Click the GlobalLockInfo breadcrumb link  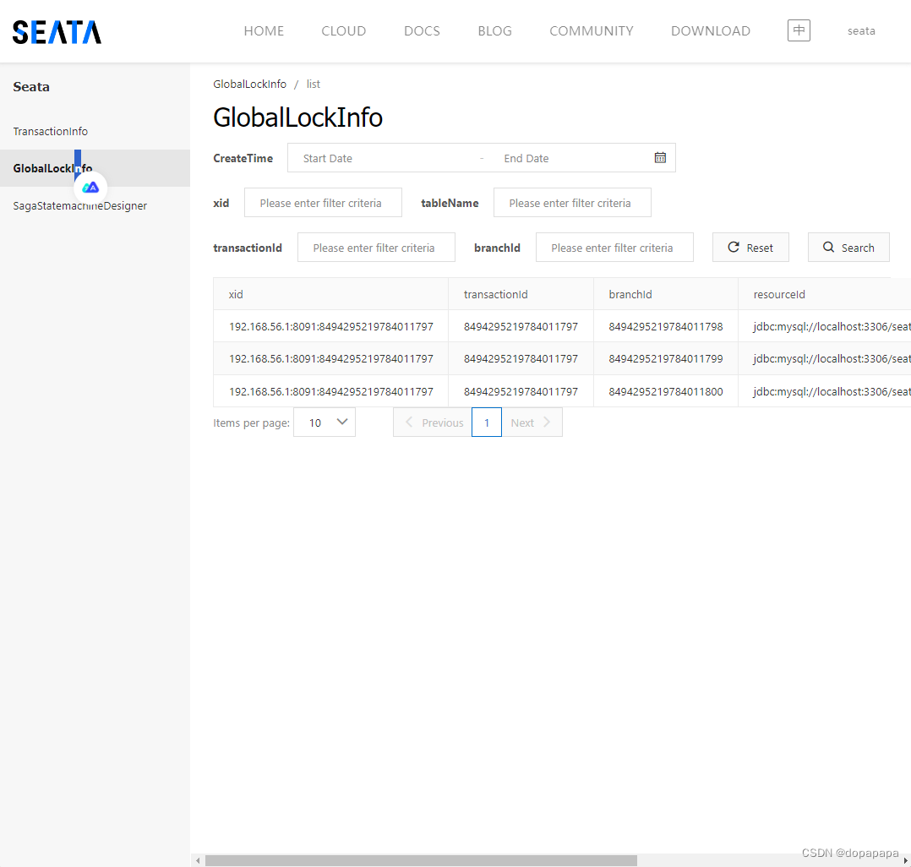[x=249, y=84]
